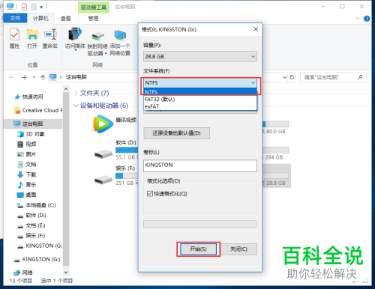The image size is (375, 289).
Task: Toggle Quick Format (快速格式化) checkbox
Action: tap(150, 194)
